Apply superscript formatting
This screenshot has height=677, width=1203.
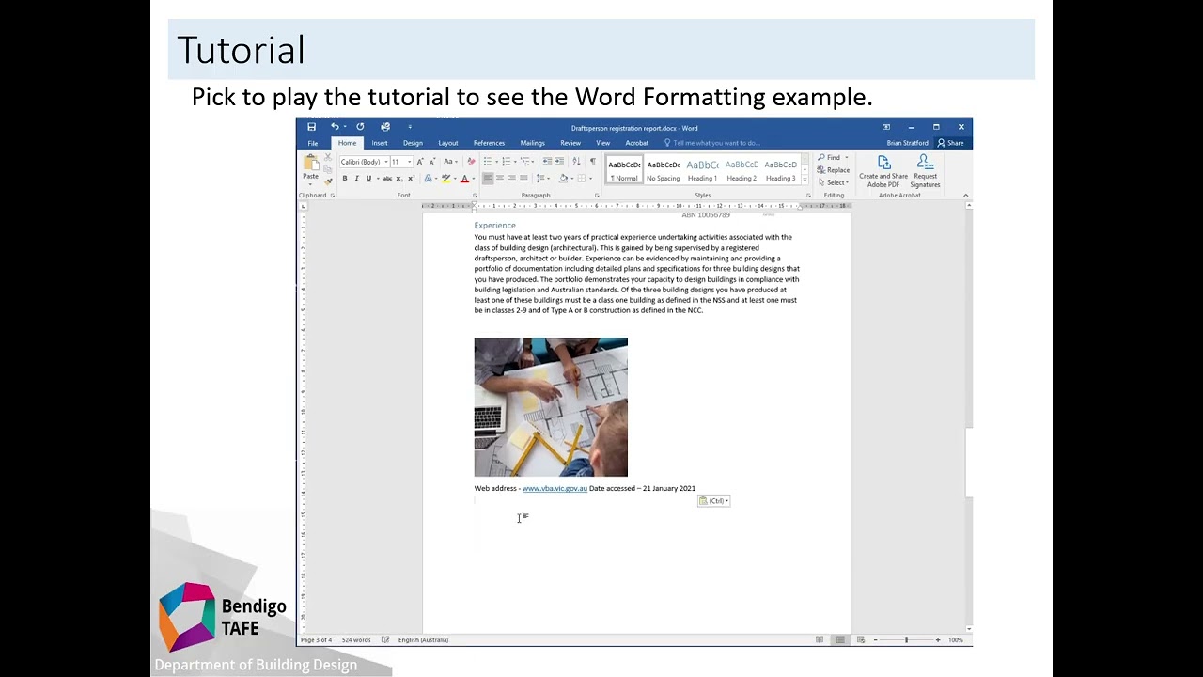tap(412, 179)
